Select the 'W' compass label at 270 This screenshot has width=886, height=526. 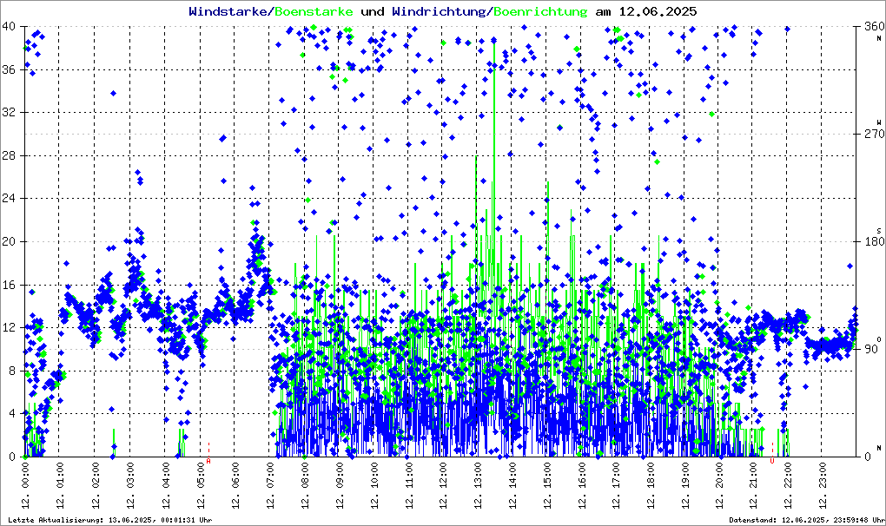(878, 123)
